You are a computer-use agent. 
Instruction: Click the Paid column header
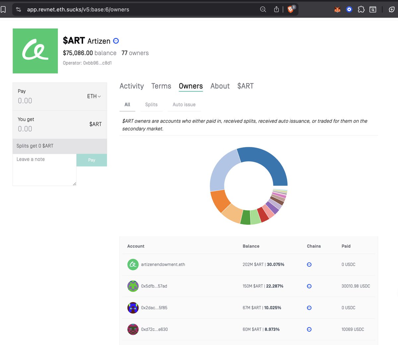coord(346,246)
